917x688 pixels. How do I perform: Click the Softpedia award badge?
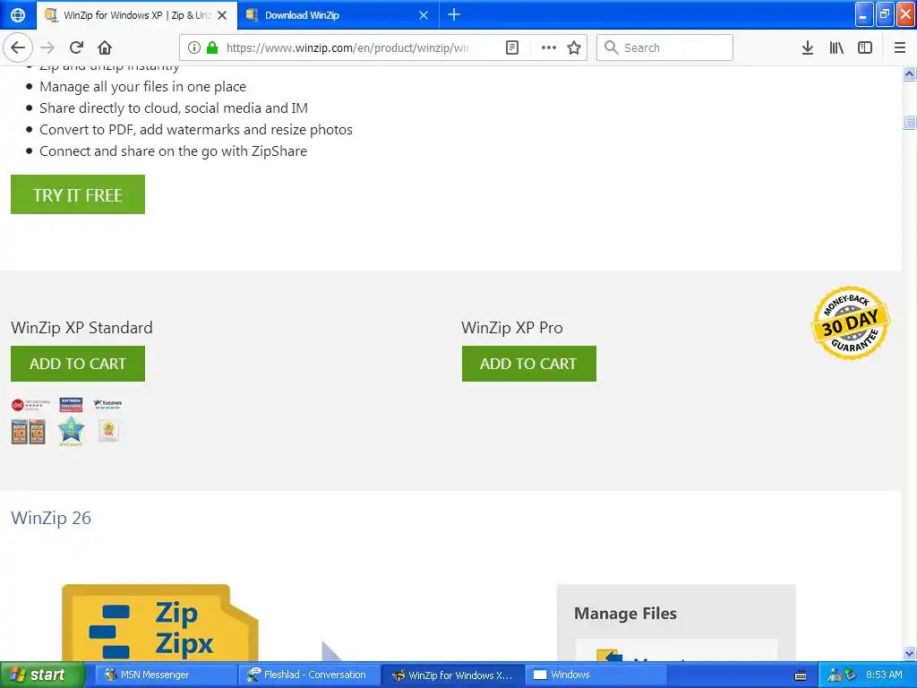71,405
